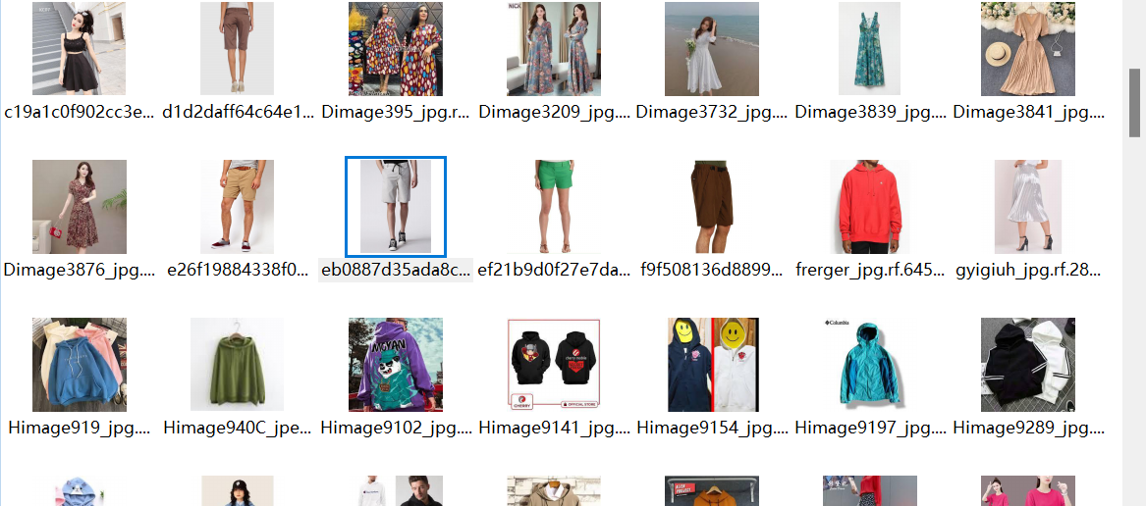
Task: Select the gray shorts thumbnail eb0887d35ada8c
Action: pos(396,207)
